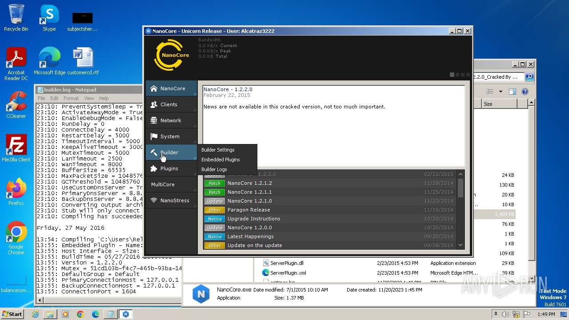Open the Clients sidebar tab
This screenshot has height=320, width=569.
pos(171,104)
